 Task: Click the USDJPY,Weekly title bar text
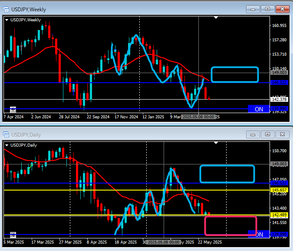coord(29,10)
